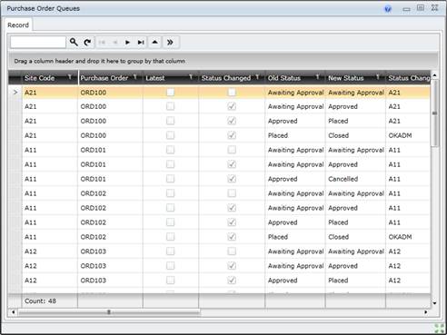
Task: Click vertical scrollbar up arrow
Action: (434, 75)
